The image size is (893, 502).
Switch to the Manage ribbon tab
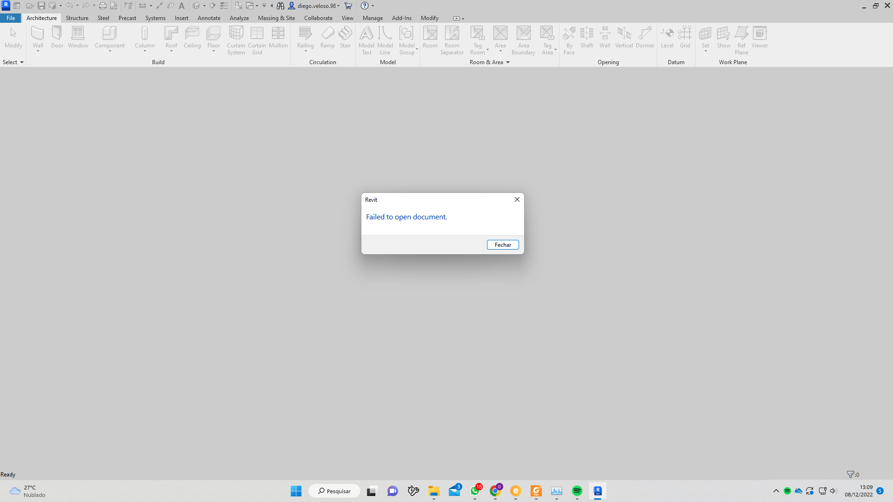coord(372,18)
